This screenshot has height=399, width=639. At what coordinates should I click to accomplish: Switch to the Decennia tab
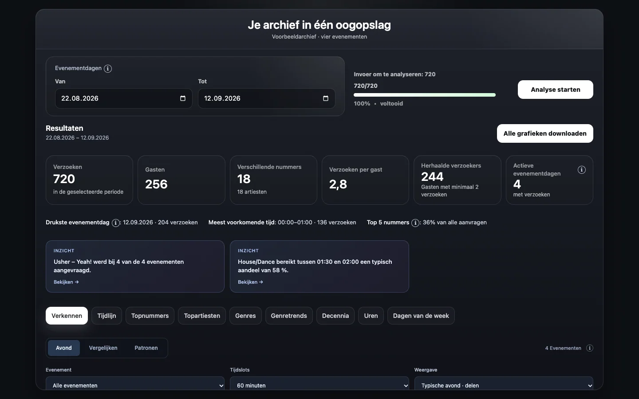click(335, 316)
